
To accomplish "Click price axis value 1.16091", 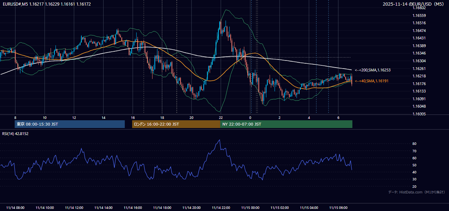I will pos(419,99).
